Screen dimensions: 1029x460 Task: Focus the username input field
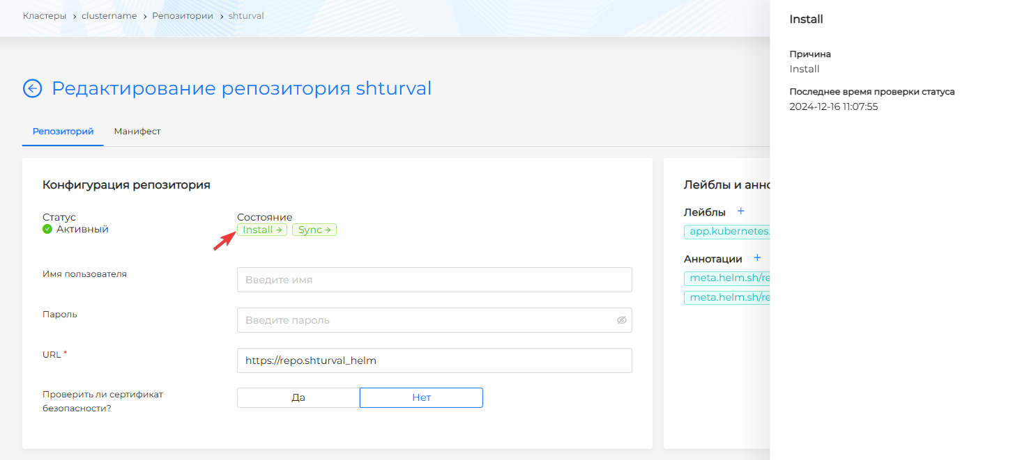pos(434,280)
